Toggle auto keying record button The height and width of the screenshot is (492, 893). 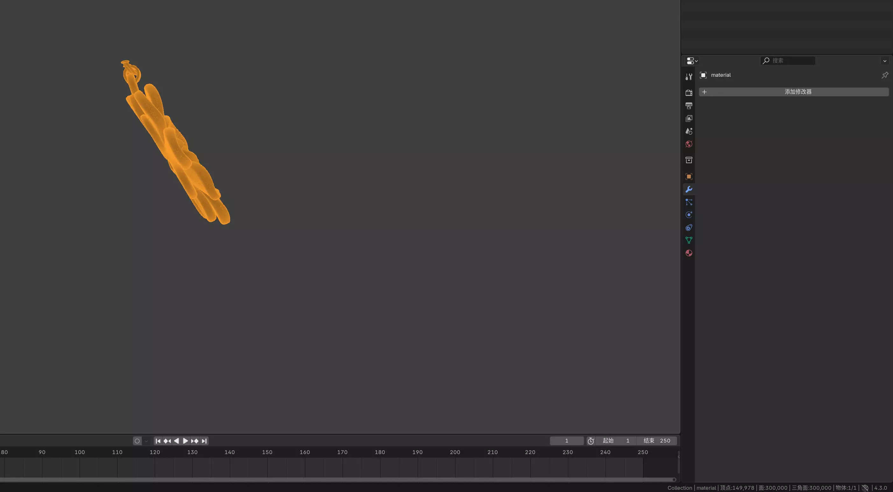coord(137,441)
